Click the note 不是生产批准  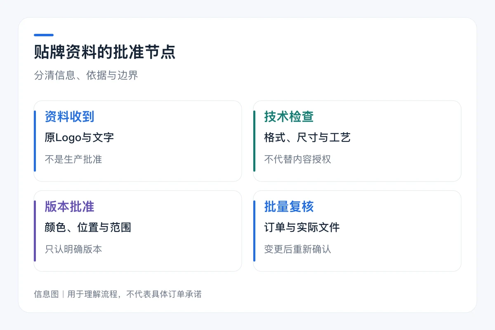pyautogui.click(x=73, y=159)
